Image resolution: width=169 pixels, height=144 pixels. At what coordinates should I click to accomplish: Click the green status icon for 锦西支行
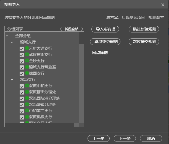coord(27,73)
